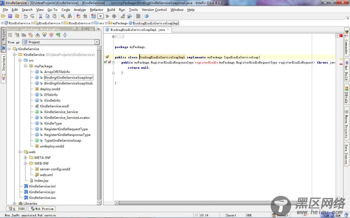Toggle the Maven Projects tool window
This screenshot has height=218, width=350.
[x=347, y=124]
